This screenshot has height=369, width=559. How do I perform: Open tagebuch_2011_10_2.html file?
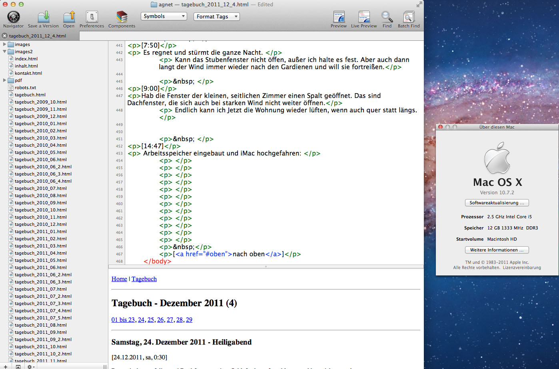43,354
